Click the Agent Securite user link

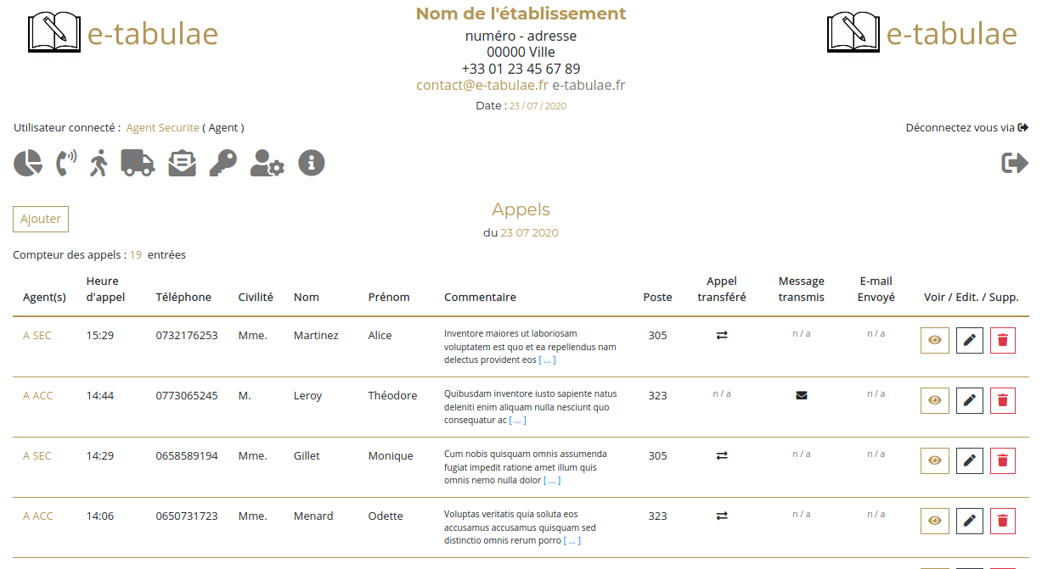162,128
